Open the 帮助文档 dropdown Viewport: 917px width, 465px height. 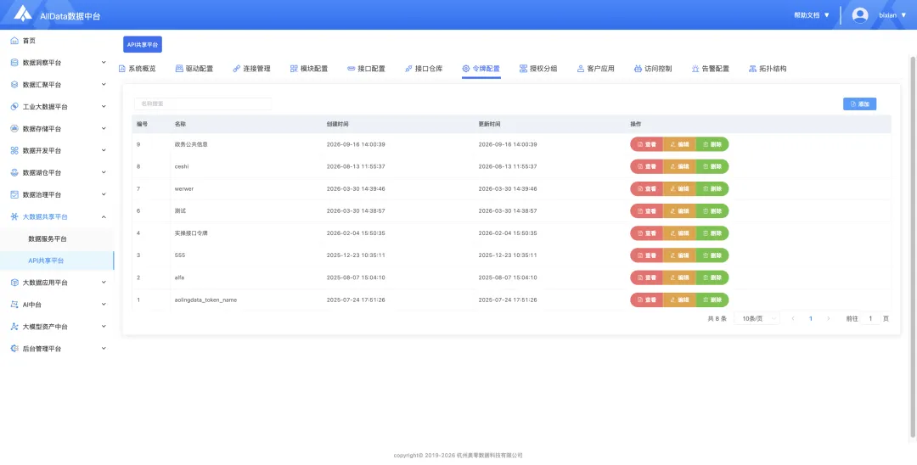(x=812, y=15)
